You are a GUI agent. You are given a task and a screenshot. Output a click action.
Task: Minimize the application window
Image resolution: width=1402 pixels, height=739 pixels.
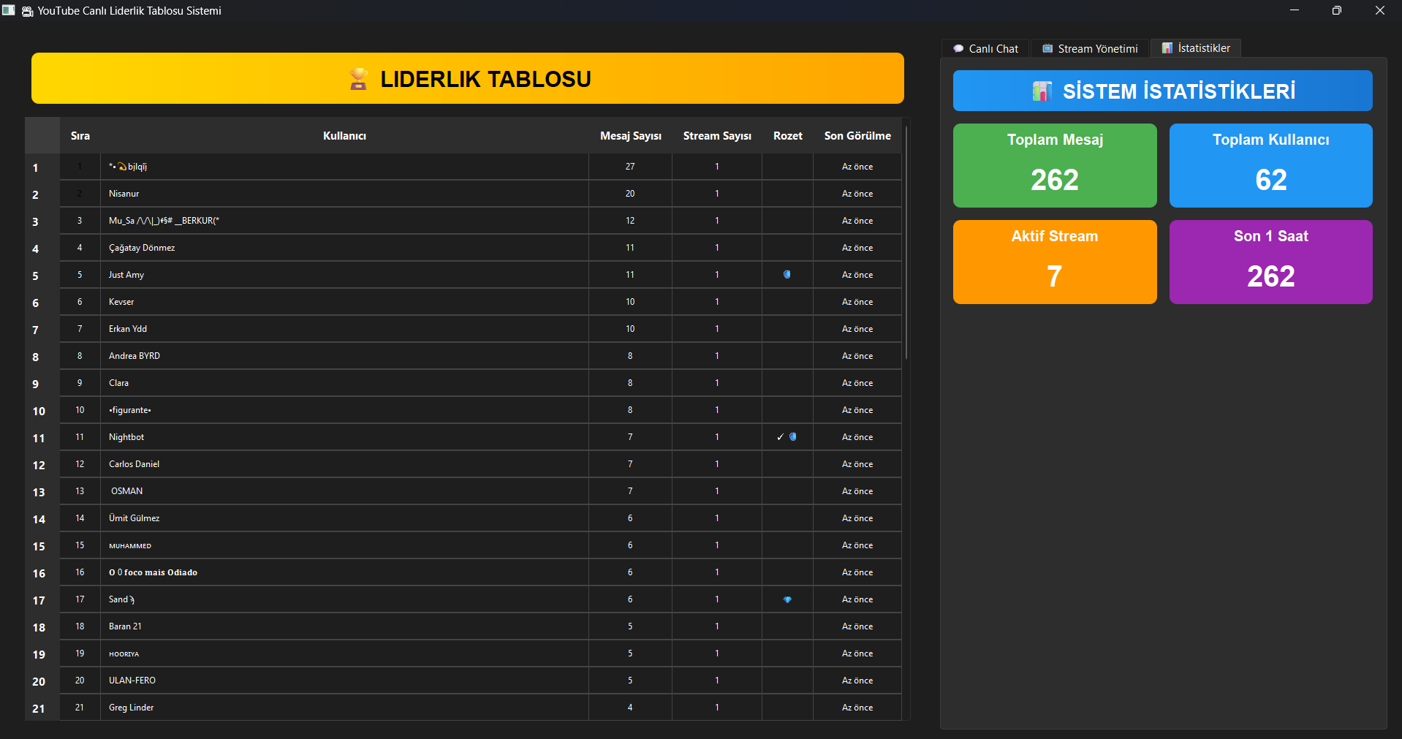click(1295, 10)
